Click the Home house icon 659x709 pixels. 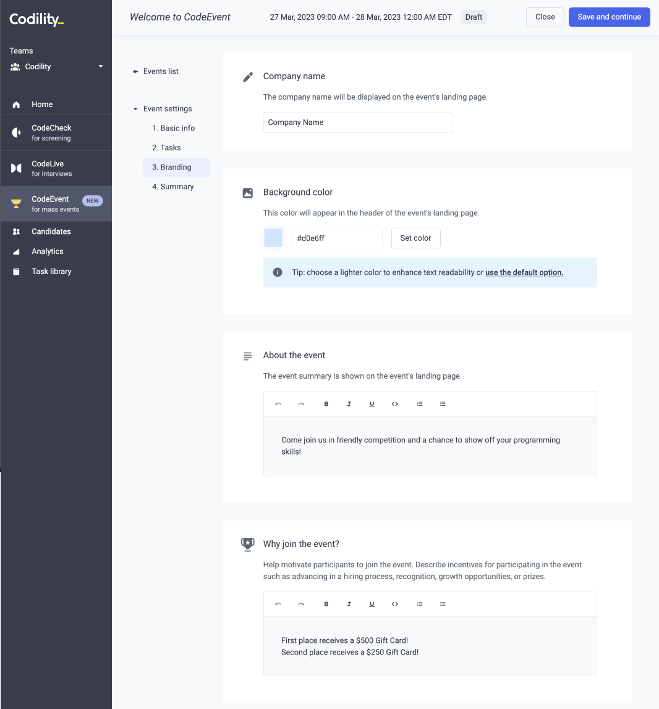16,105
